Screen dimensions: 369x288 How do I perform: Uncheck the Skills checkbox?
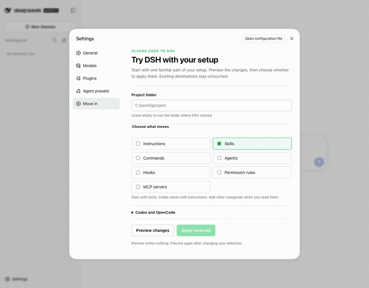tap(219, 144)
